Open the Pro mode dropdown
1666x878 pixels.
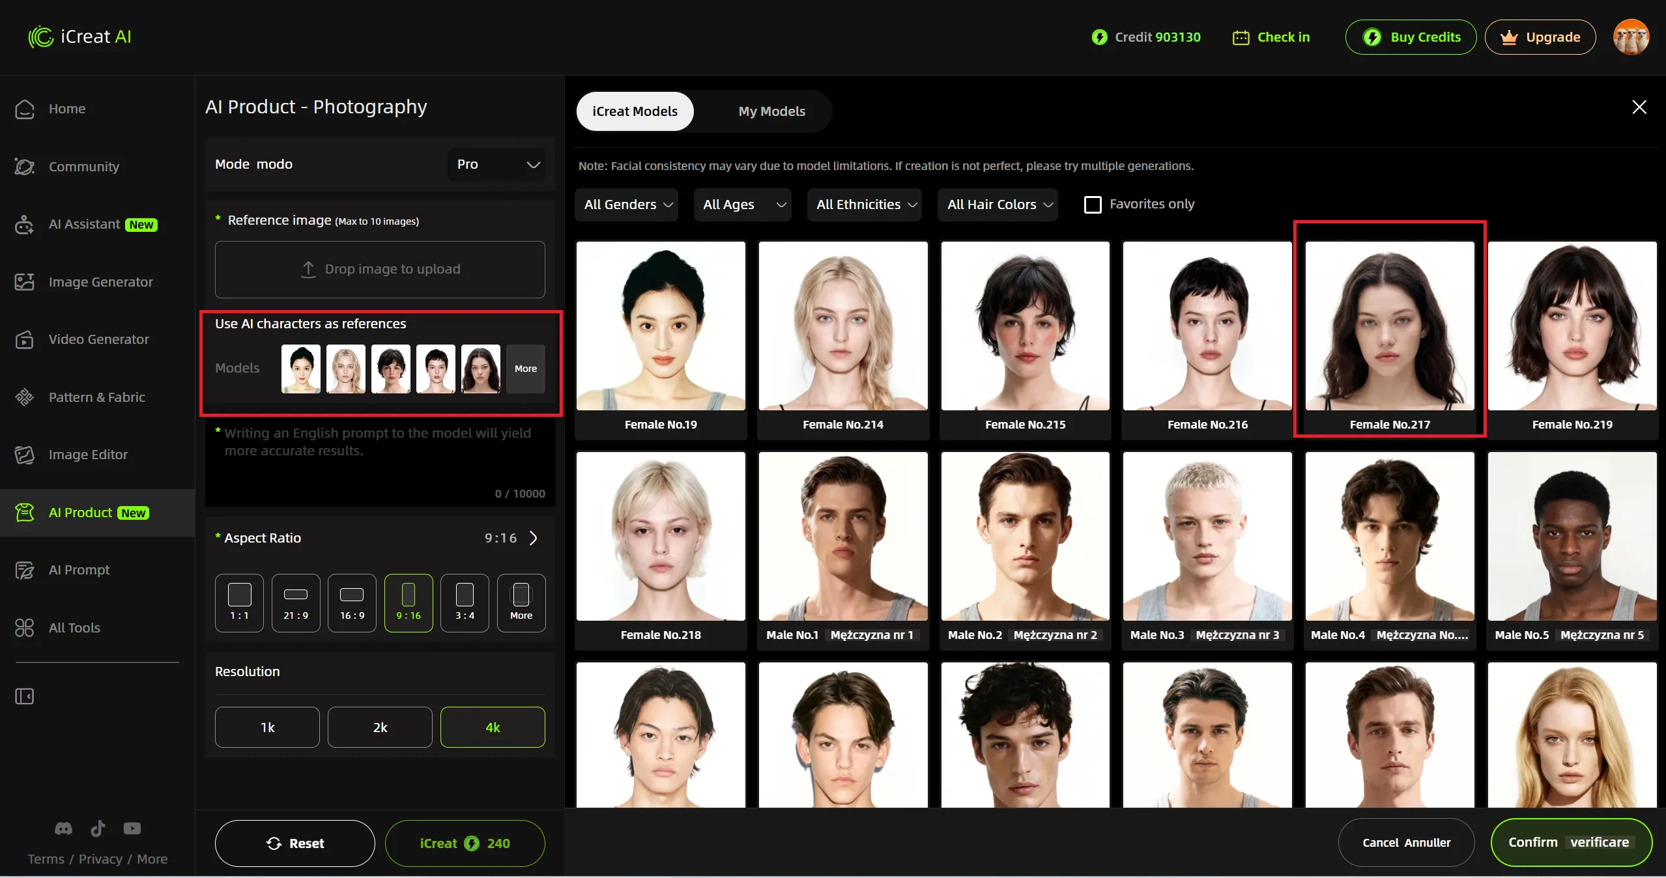pos(496,164)
